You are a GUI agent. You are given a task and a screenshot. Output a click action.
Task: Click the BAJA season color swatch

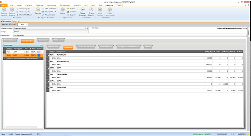(x=39, y=55)
